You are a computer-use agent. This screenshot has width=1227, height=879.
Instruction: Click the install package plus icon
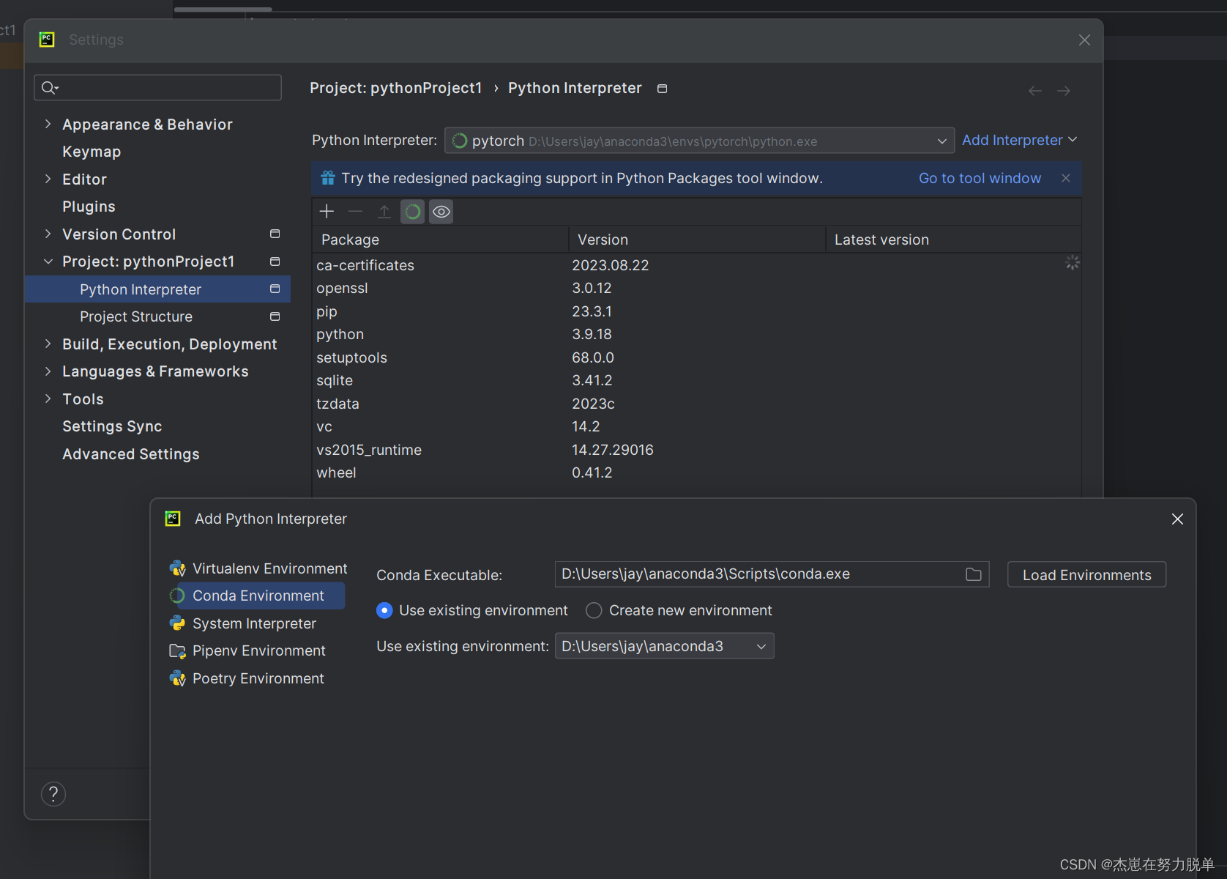(327, 212)
